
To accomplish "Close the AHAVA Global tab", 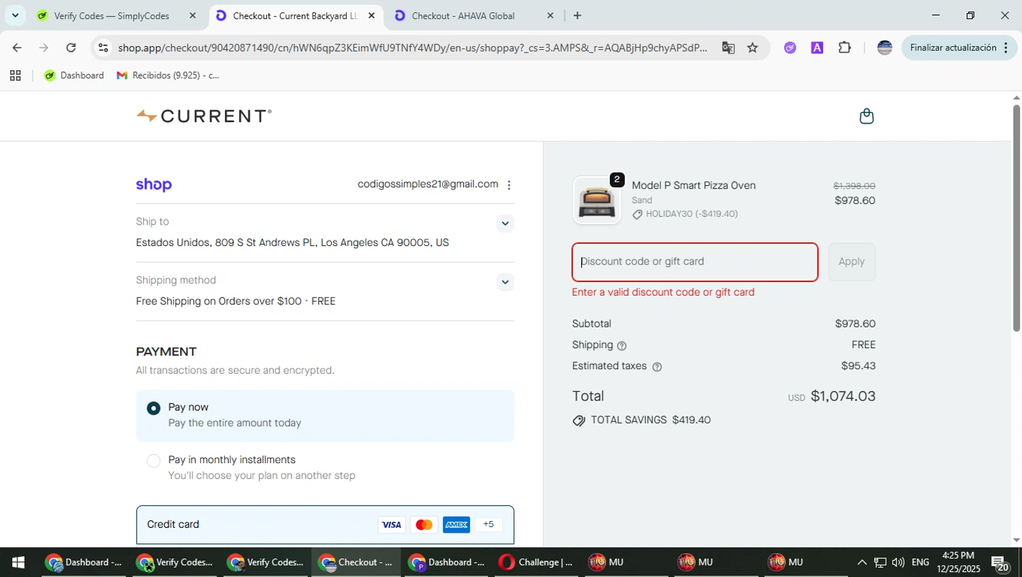I will [550, 16].
